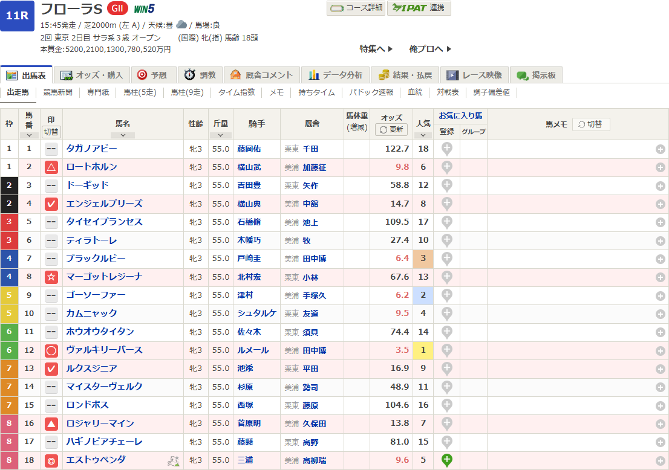
Task: Open sort dropdown under 馬番 header
Action: (x=29, y=135)
